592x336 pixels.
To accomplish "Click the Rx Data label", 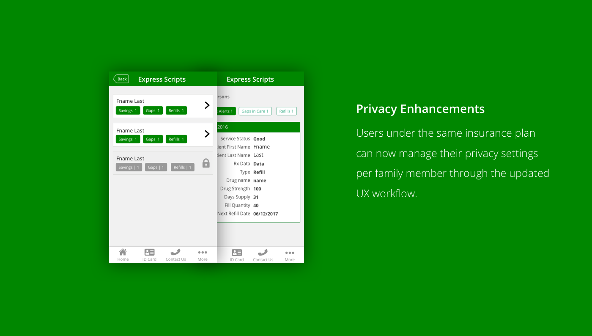I will 242,164.
